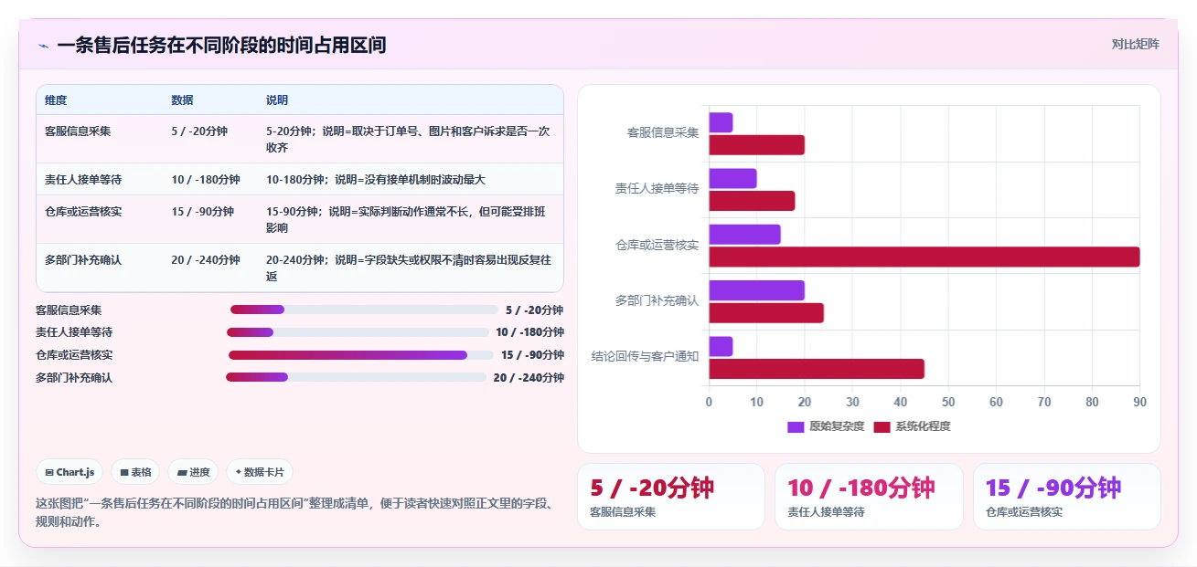The image size is (1197, 567).
Task: Click the chart axis label 多部门补充确认
Action: pyautogui.click(x=657, y=300)
